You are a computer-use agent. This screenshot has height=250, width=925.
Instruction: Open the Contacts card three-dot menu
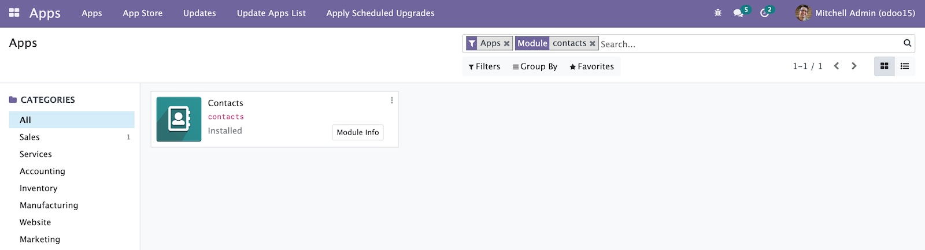[392, 100]
